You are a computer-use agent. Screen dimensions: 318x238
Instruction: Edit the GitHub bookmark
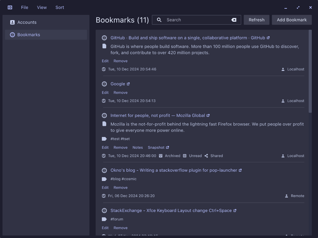click(x=105, y=61)
